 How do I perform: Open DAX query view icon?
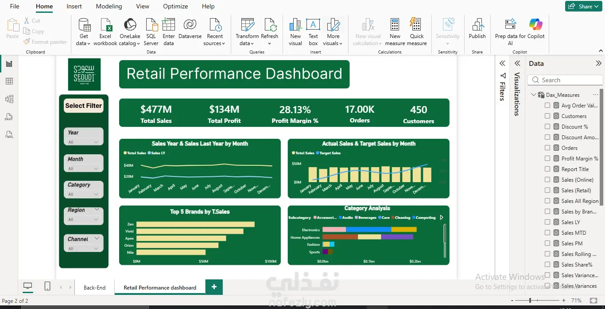tap(9, 117)
